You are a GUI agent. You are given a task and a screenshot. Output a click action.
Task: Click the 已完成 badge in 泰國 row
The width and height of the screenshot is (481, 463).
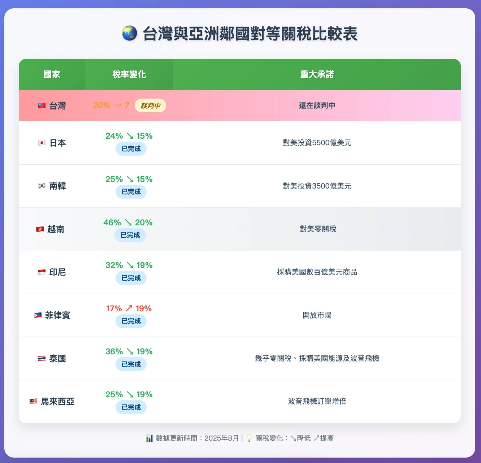pos(131,364)
